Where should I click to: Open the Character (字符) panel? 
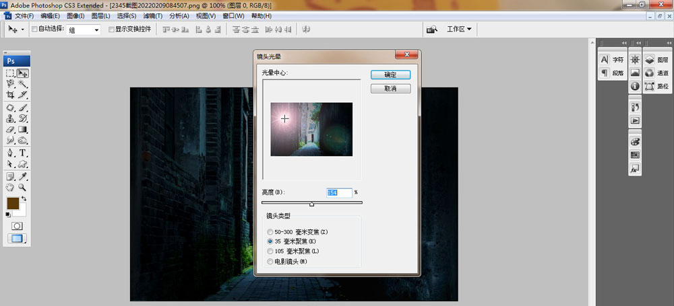point(613,60)
